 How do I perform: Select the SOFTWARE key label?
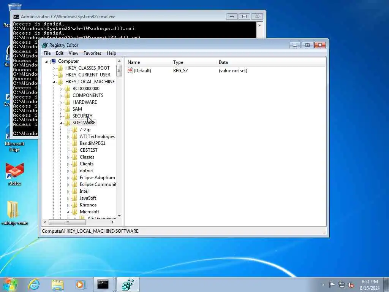pos(84,123)
